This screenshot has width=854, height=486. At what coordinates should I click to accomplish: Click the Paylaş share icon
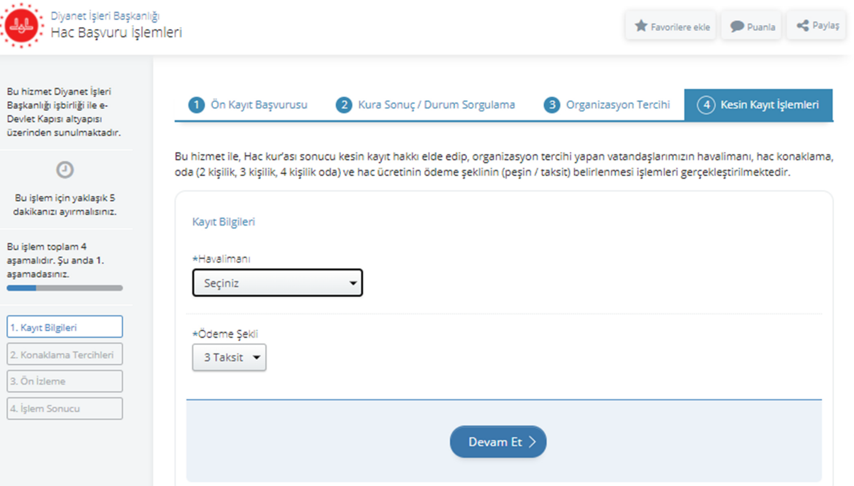[802, 25]
